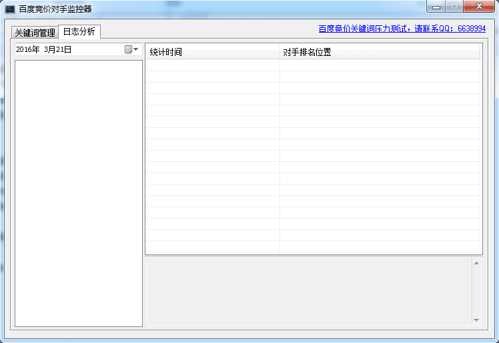The height and width of the screenshot is (343, 499).
Task: Minimize the 百度竞价对手监控器 window
Action: pos(437,7)
